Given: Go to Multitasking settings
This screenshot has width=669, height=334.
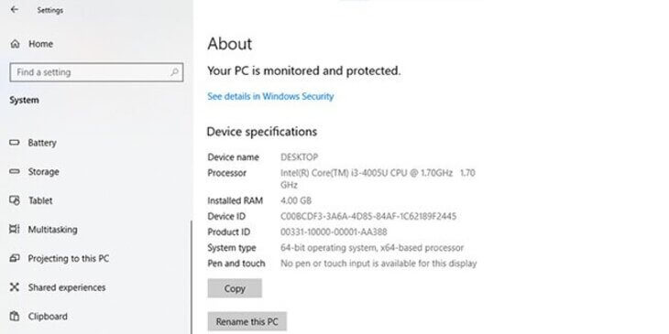Looking at the screenshot, I should (x=52, y=230).
